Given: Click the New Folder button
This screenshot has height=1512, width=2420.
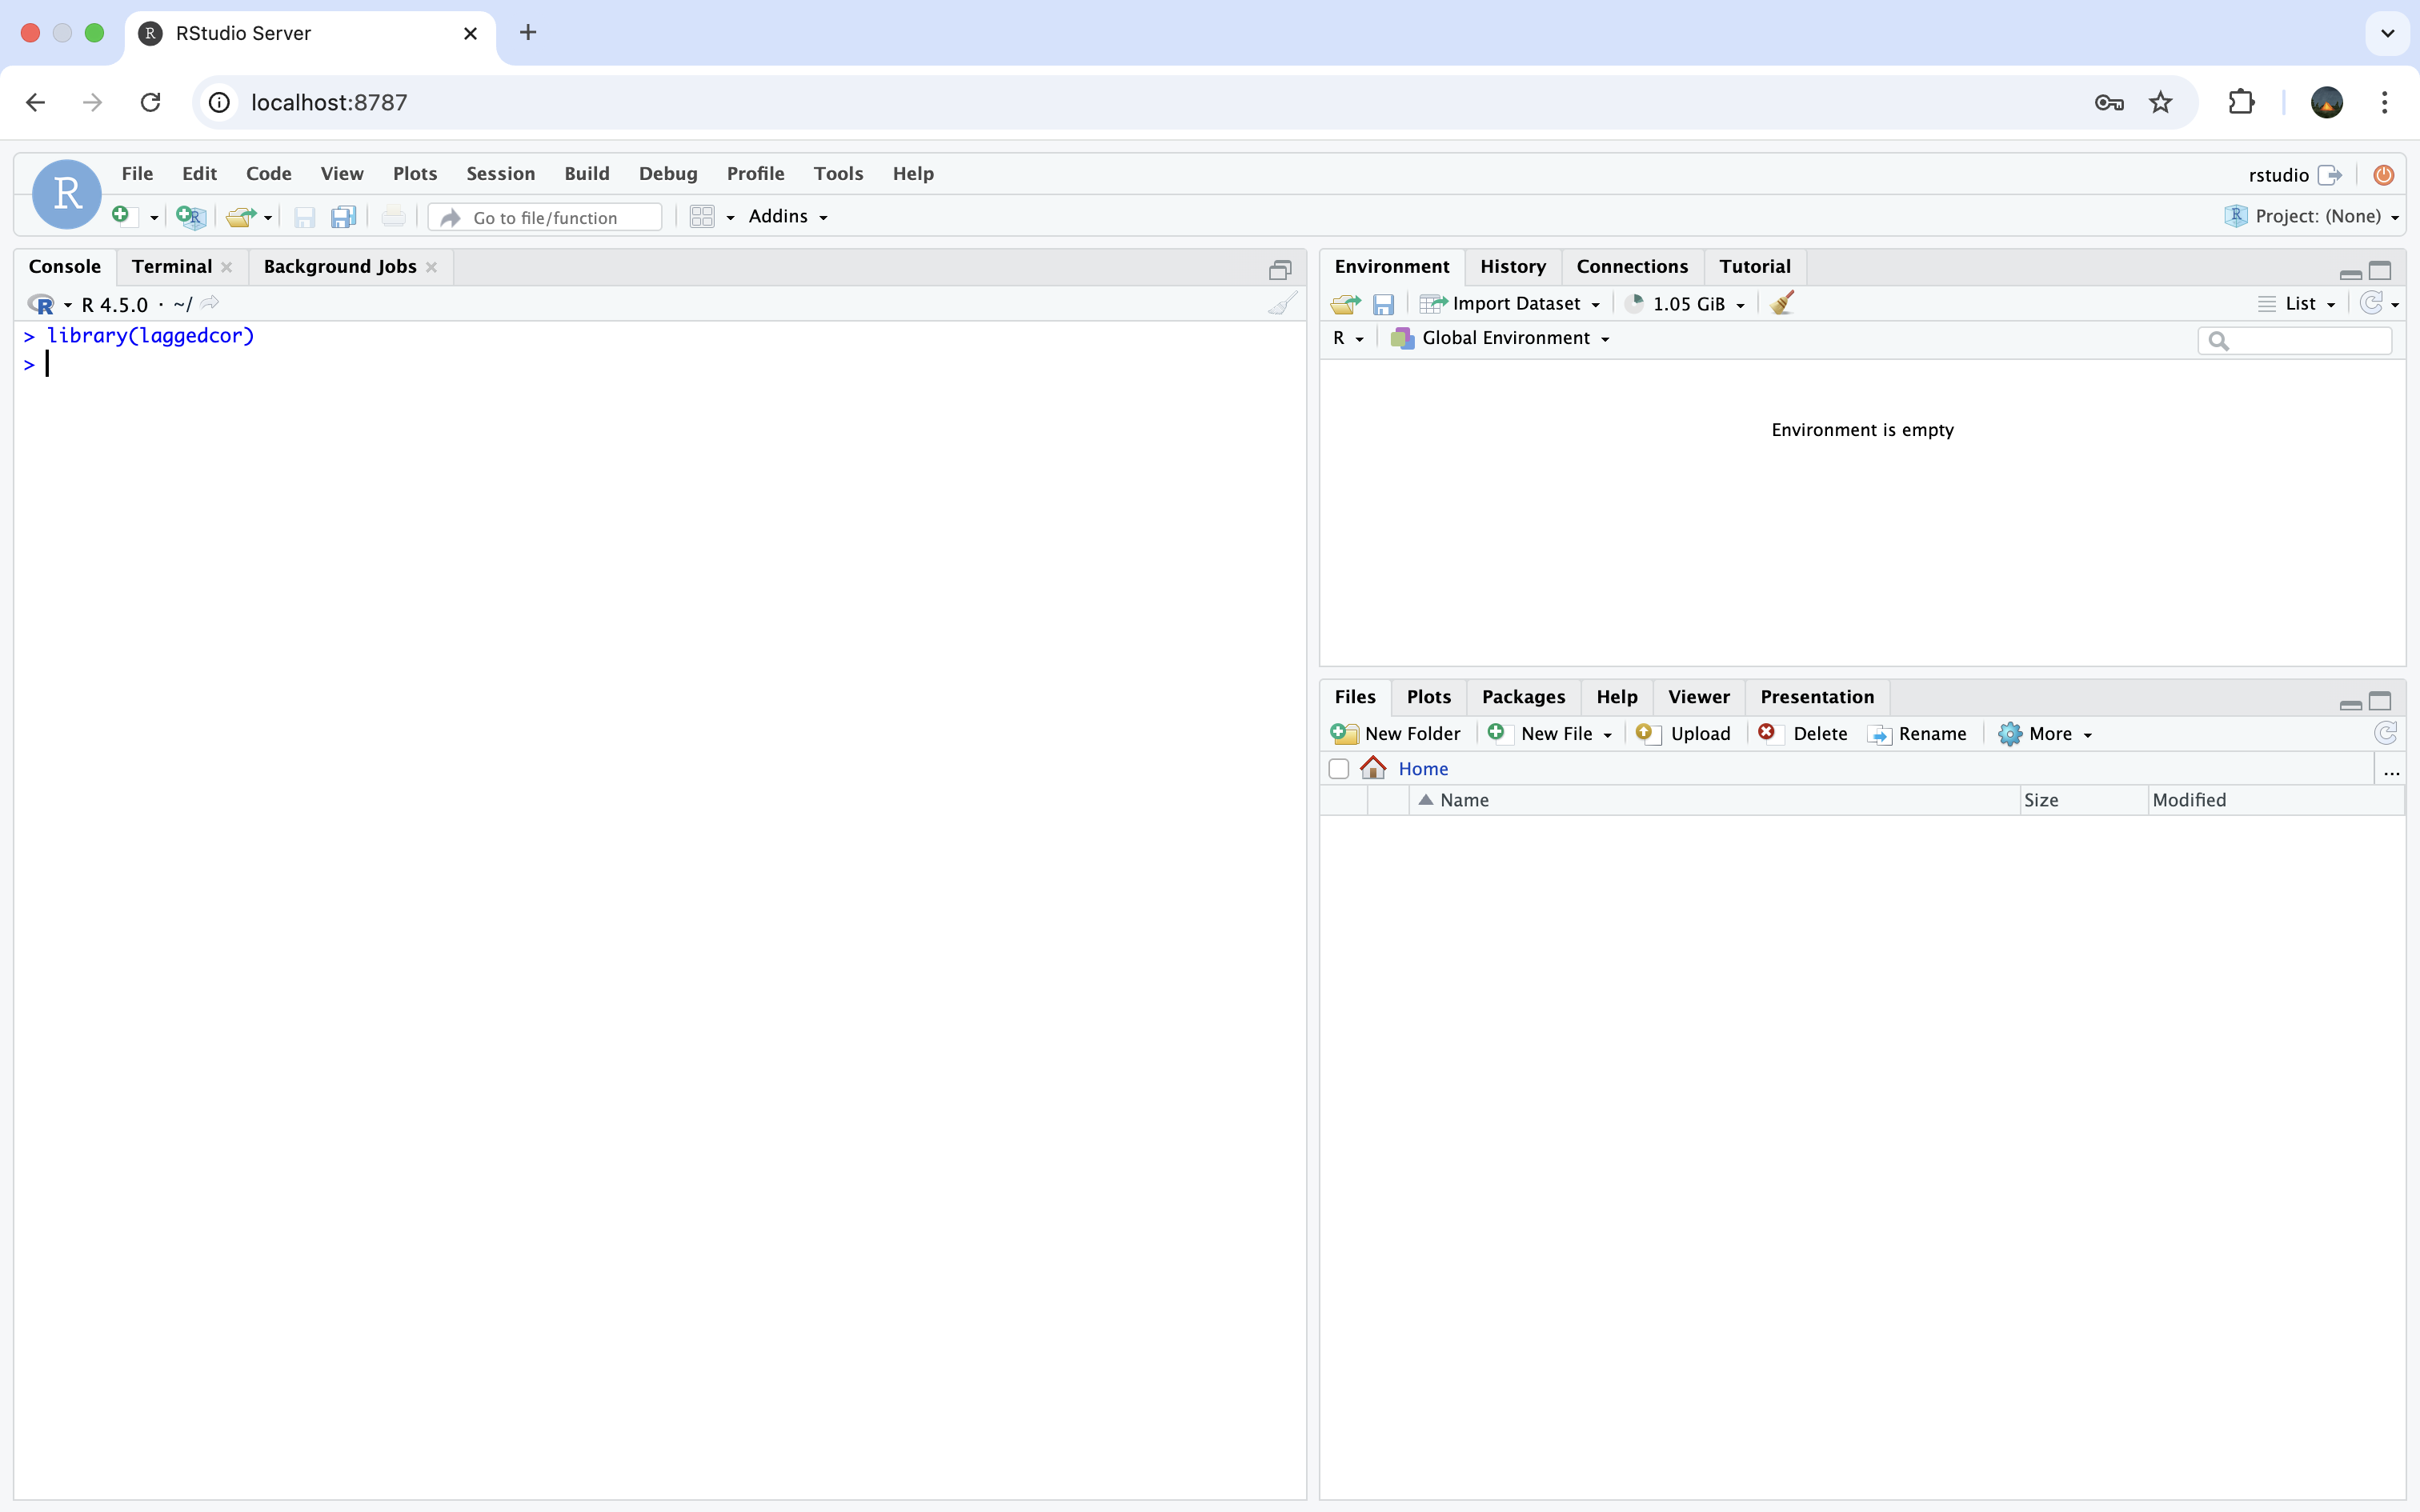Looking at the screenshot, I should (1396, 733).
